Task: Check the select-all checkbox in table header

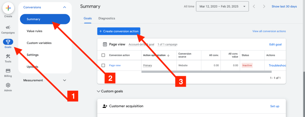Action: pos(103,55)
